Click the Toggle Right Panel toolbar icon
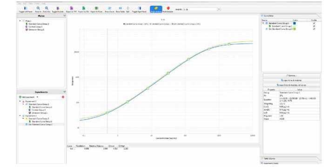 (139, 8)
